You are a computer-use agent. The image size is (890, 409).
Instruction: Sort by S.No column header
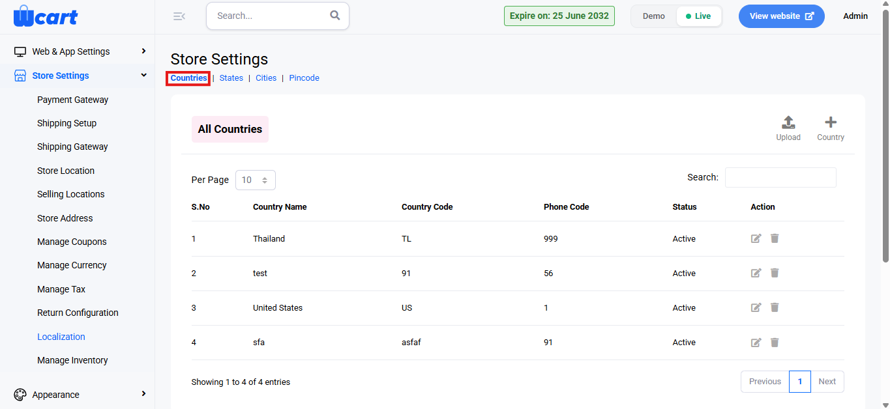tap(201, 207)
